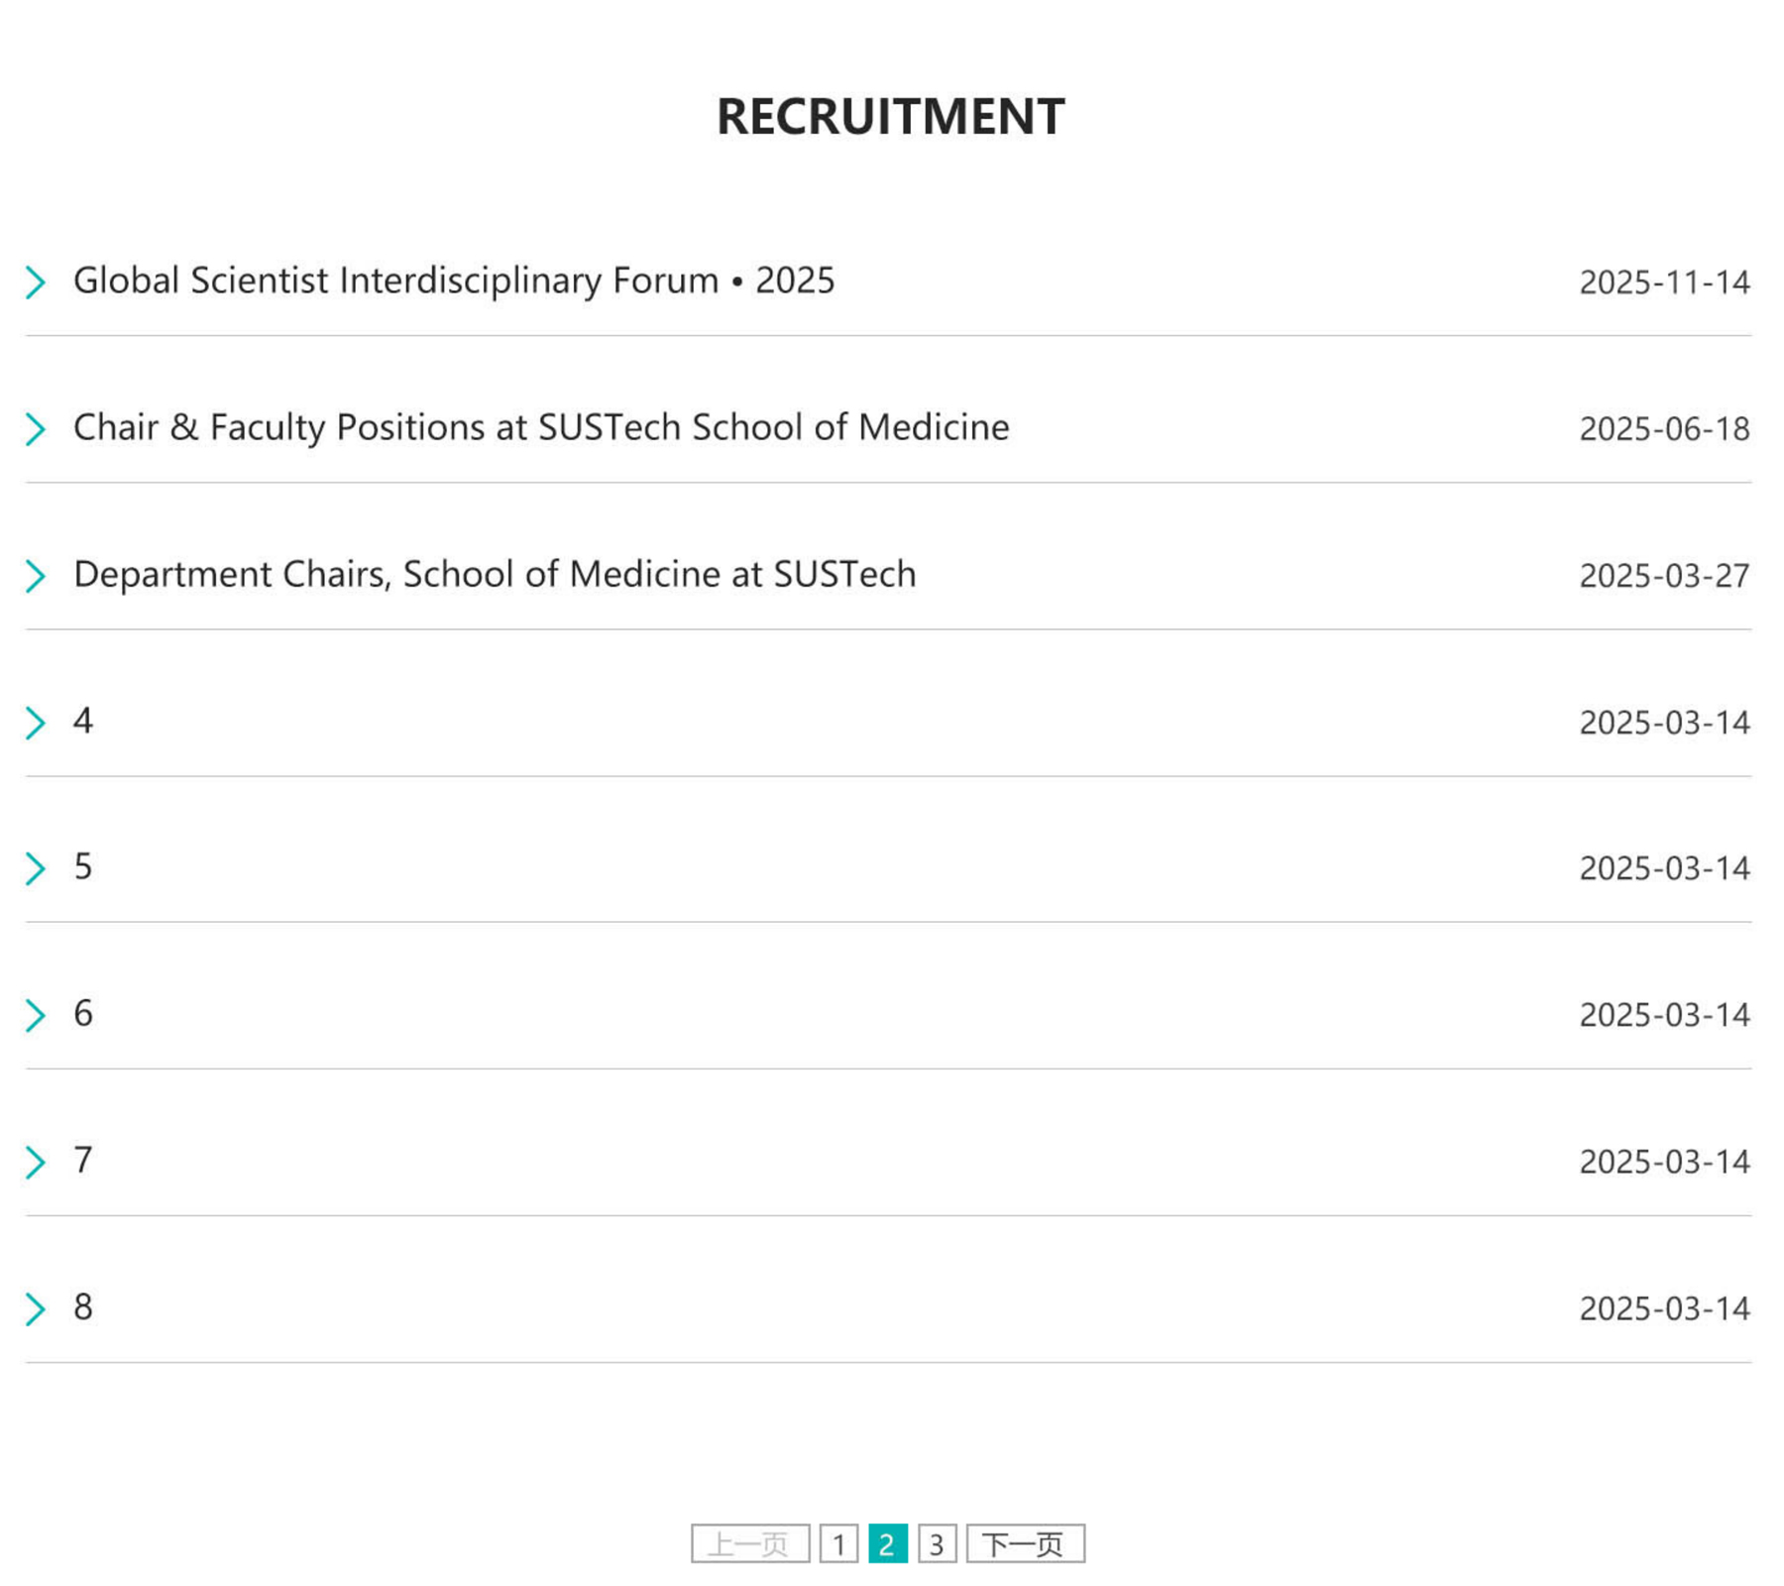
Task: Click the chevron next to item 6
Action: [36, 1015]
